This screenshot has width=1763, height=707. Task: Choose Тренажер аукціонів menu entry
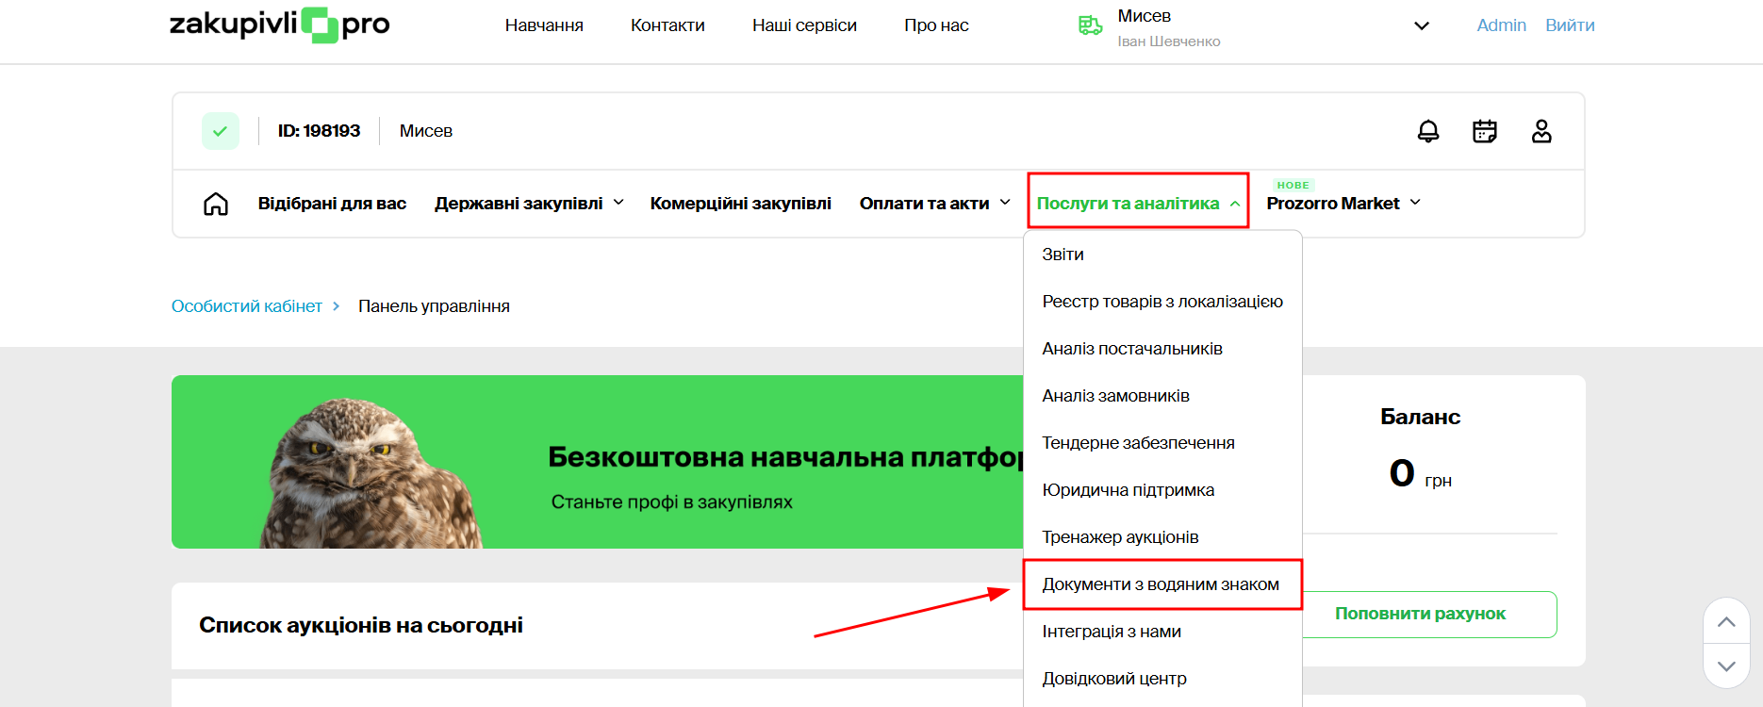[x=1120, y=537]
